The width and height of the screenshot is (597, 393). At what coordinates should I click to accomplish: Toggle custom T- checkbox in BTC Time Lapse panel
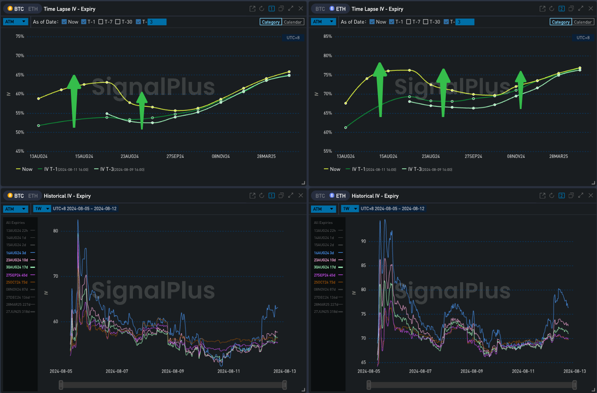138,22
